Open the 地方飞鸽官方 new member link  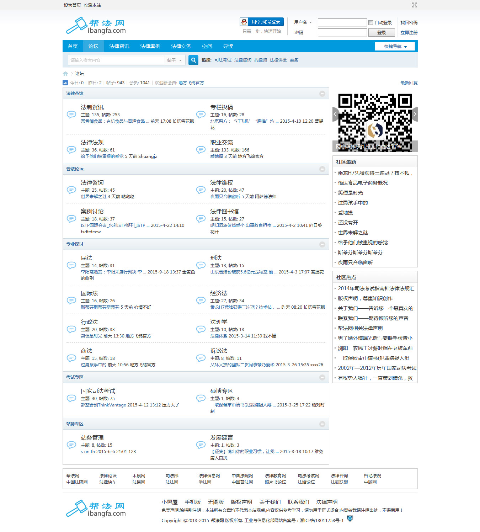click(x=191, y=83)
